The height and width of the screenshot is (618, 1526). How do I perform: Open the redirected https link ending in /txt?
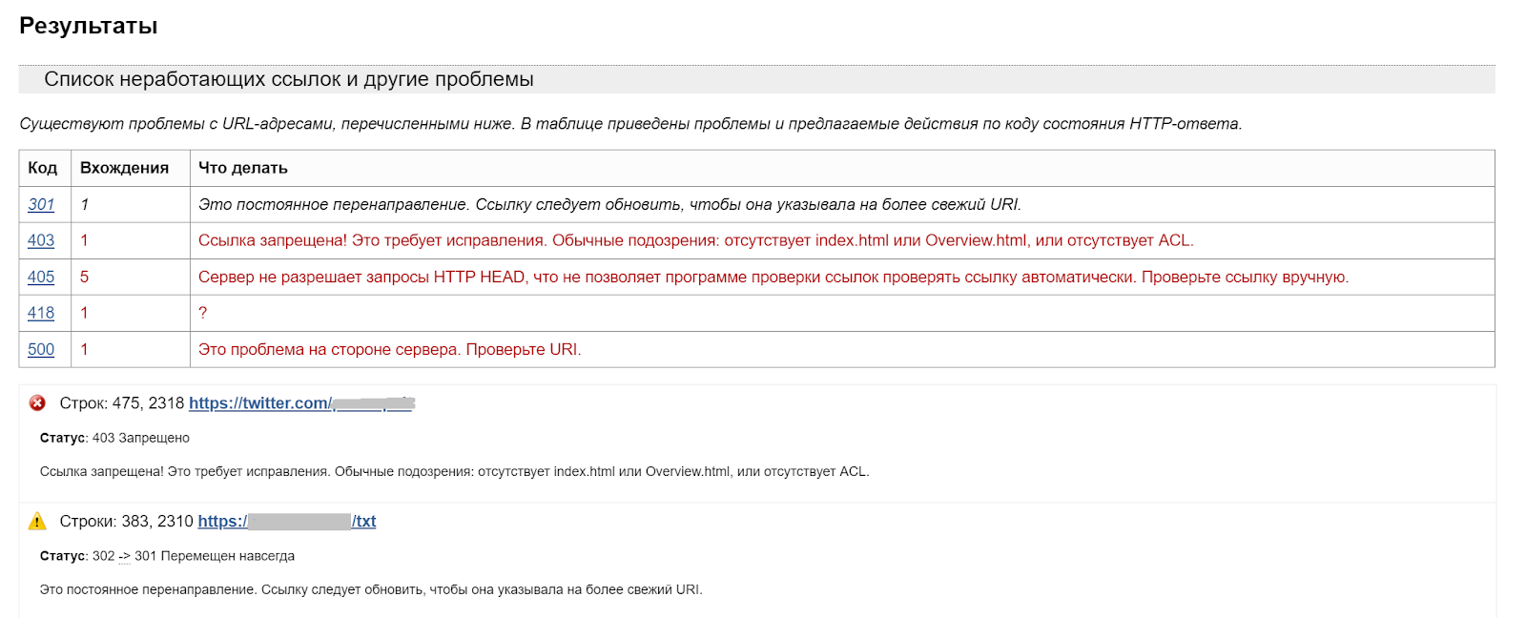click(287, 522)
